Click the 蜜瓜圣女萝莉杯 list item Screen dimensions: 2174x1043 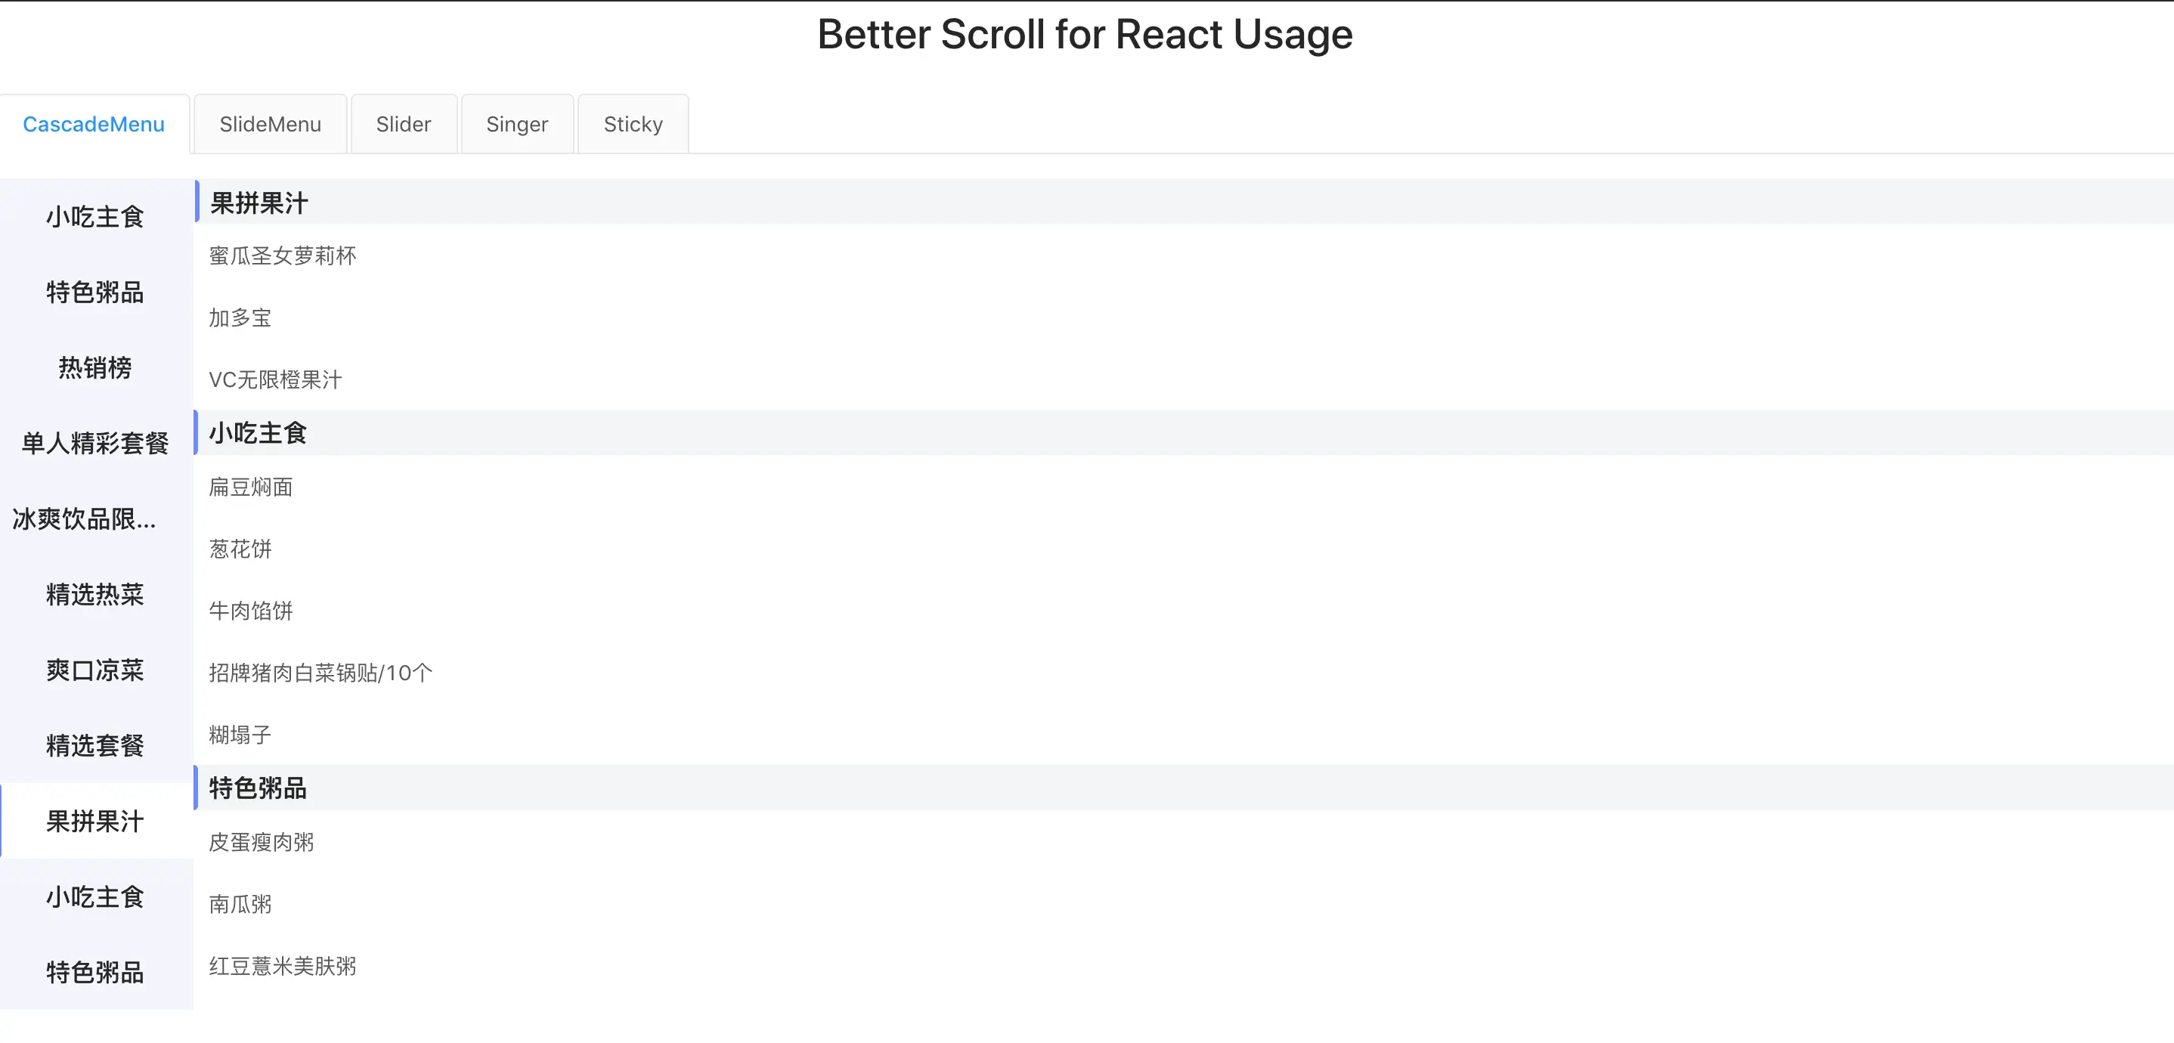click(x=283, y=255)
